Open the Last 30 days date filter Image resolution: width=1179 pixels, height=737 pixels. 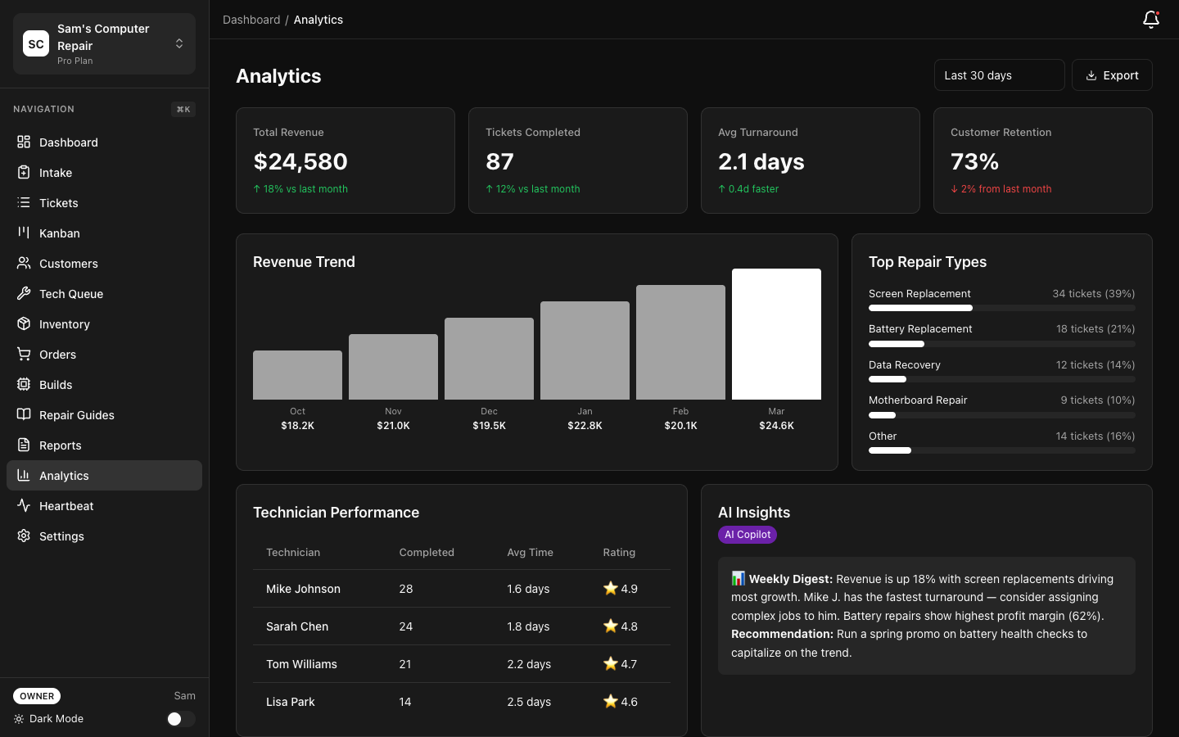point(999,75)
